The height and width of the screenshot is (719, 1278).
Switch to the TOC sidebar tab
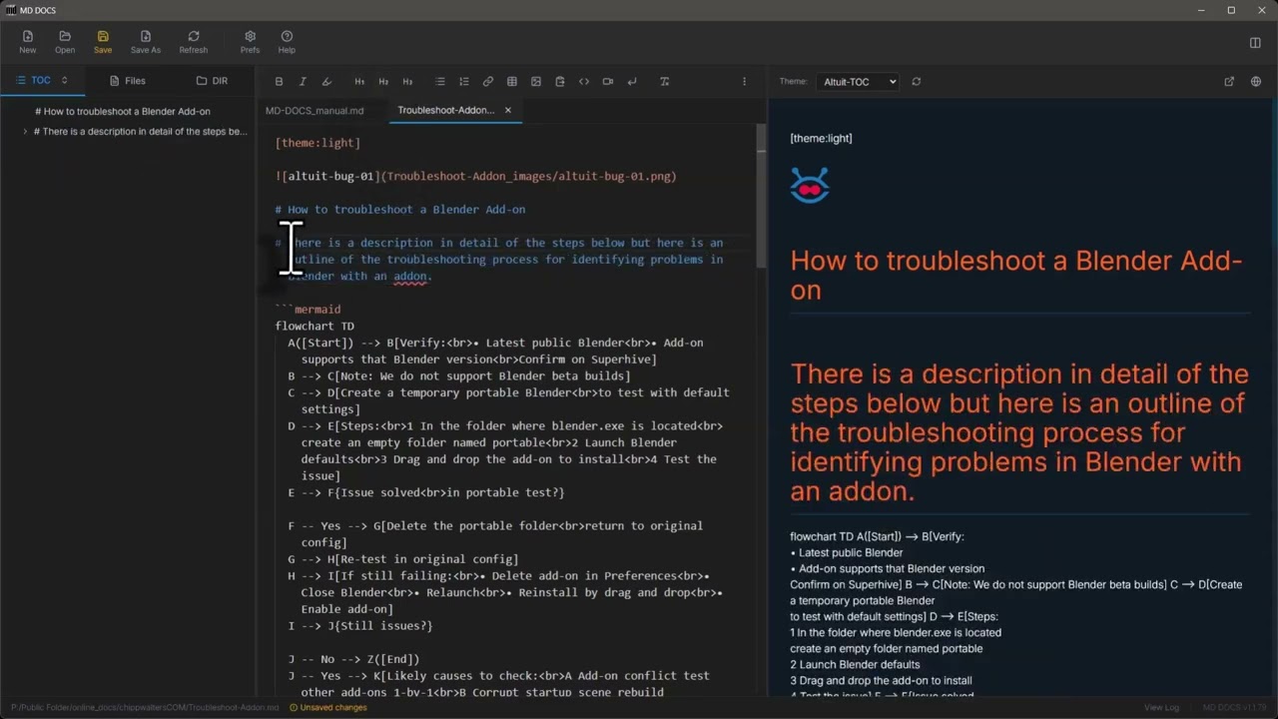[42, 81]
